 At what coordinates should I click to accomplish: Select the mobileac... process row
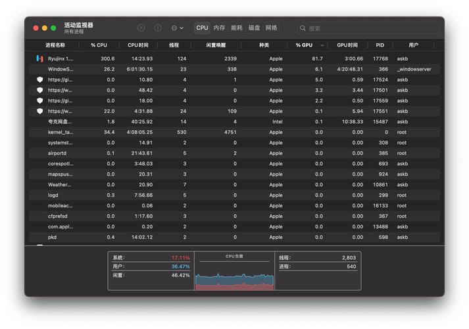(234, 206)
